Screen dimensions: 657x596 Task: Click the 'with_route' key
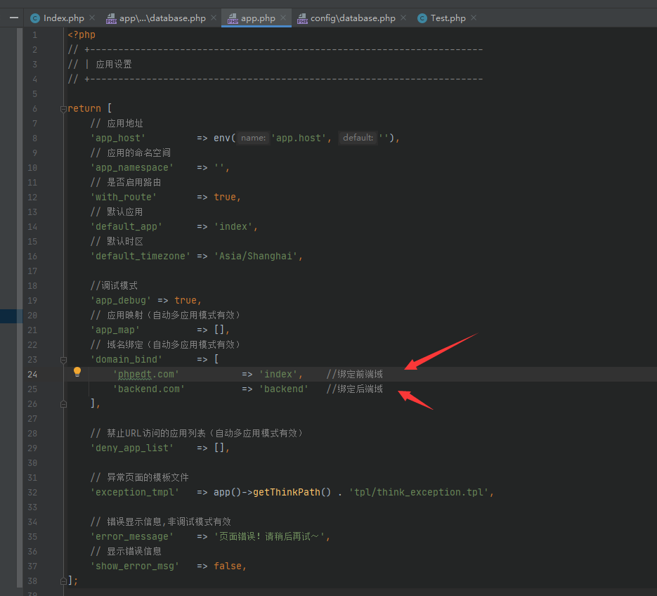pos(123,197)
